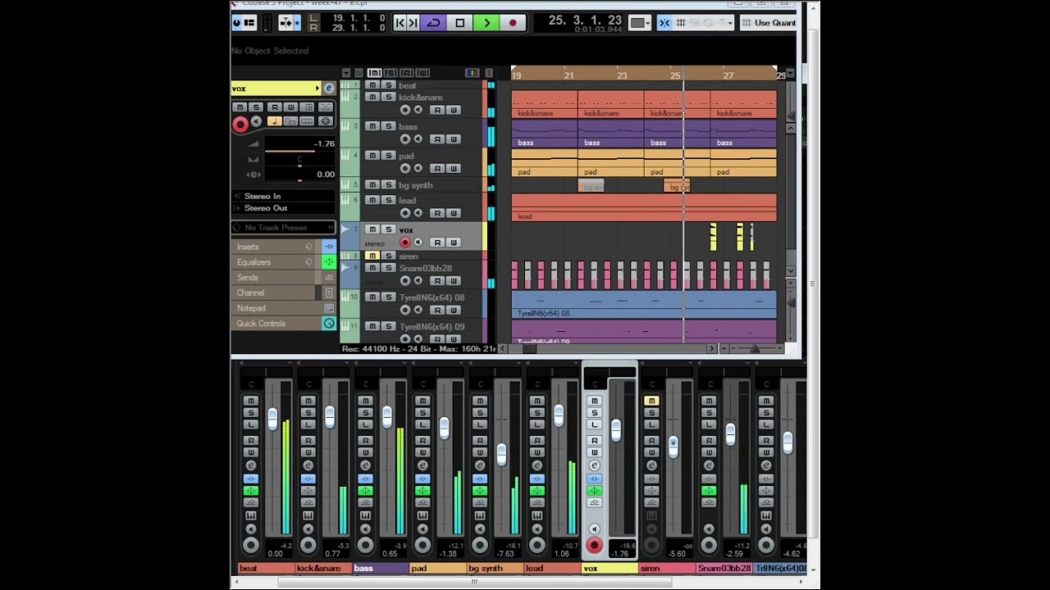Start playback with the green Play button
Screen dimensions: 1050x590
pos(486,23)
